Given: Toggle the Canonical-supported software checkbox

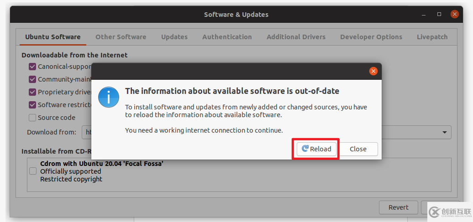Looking at the screenshot, I should click(32, 67).
